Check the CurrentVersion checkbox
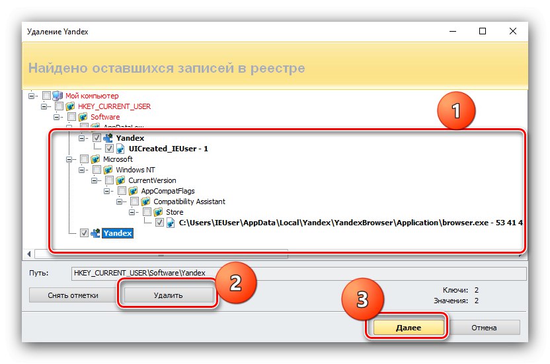 pyautogui.click(x=110, y=180)
